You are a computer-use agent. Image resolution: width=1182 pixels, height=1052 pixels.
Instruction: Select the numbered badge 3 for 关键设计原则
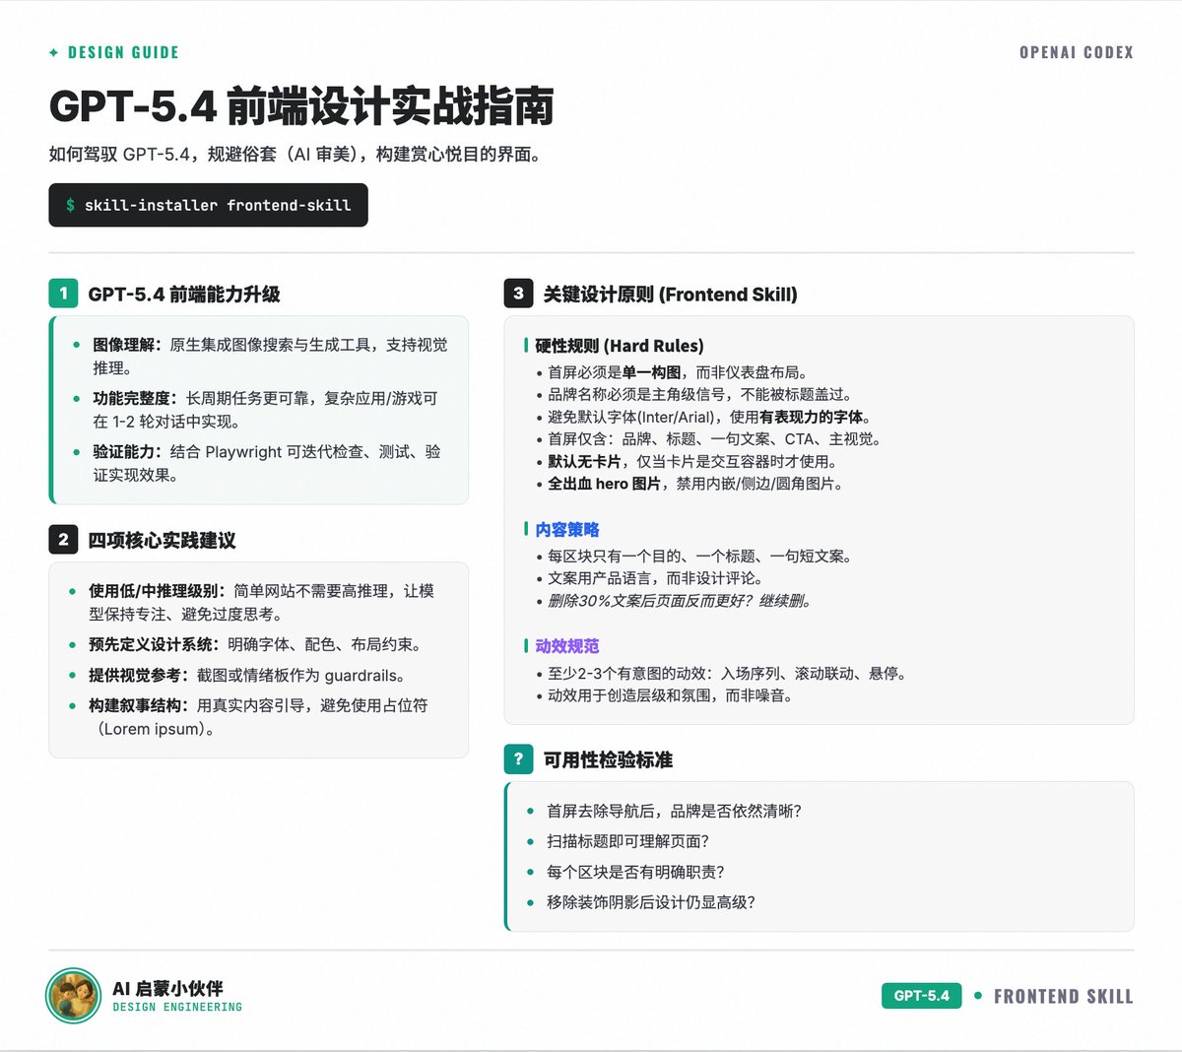(x=519, y=294)
